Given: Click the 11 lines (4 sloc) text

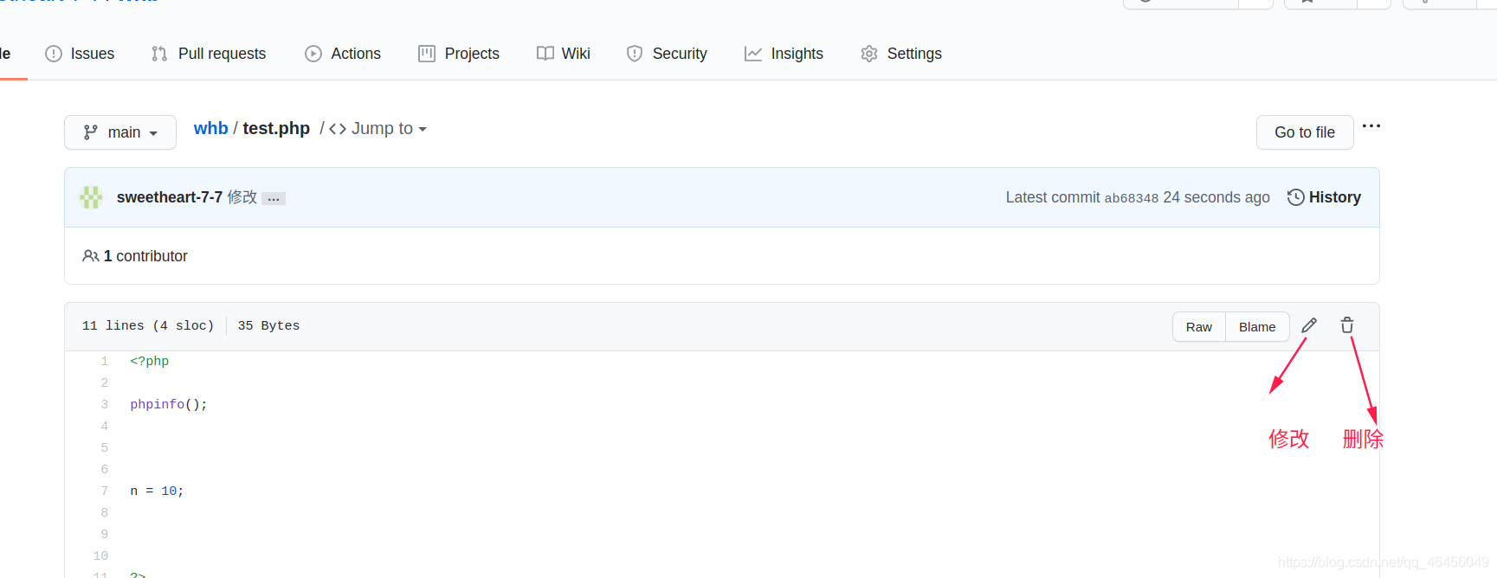Looking at the screenshot, I should point(148,325).
